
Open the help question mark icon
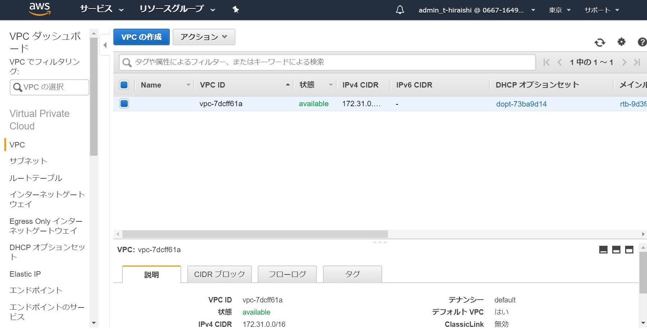click(x=642, y=42)
